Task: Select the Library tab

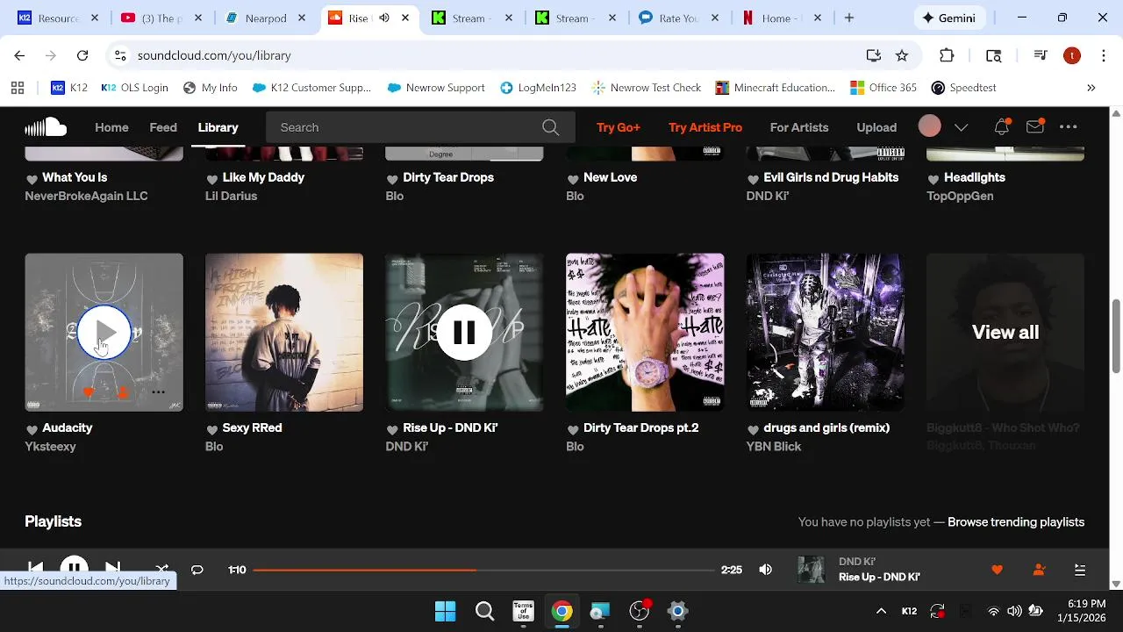Action: (x=218, y=127)
